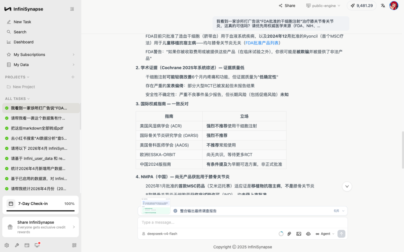
Task: Open the task "请帮我统计2026年4月份（20..."
Action: click(x=41, y=189)
